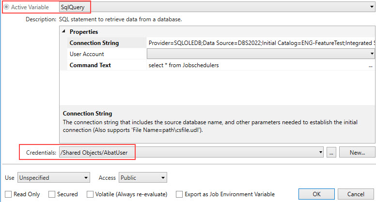Open the Access Public dropdown
Viewport: 376px width, 202px height.
(143, 178)
